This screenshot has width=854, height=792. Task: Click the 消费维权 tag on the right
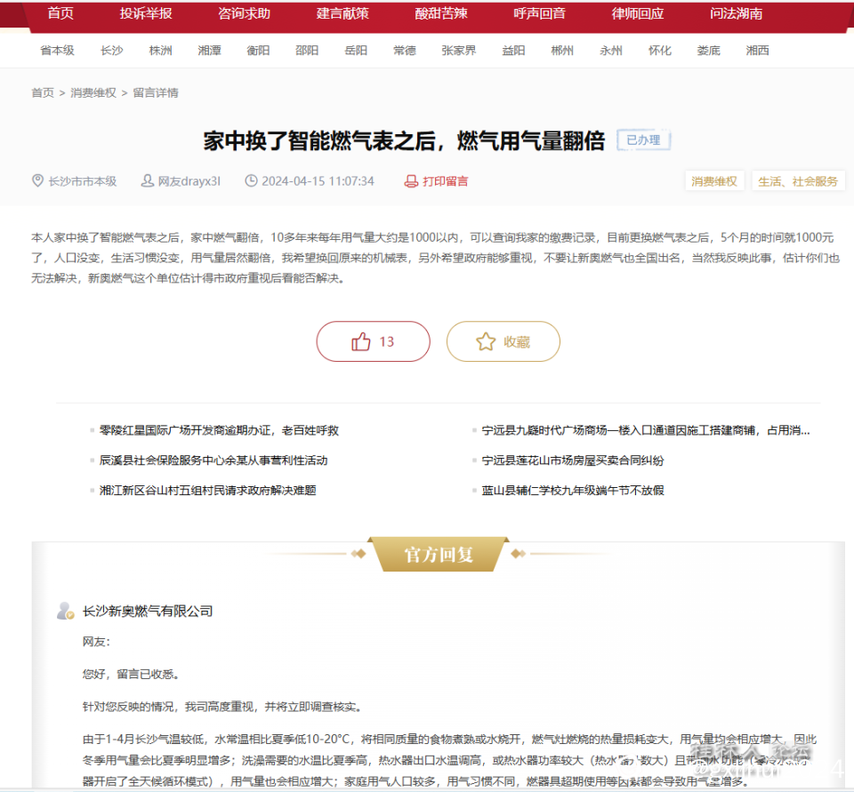click(x=714, y=180)
